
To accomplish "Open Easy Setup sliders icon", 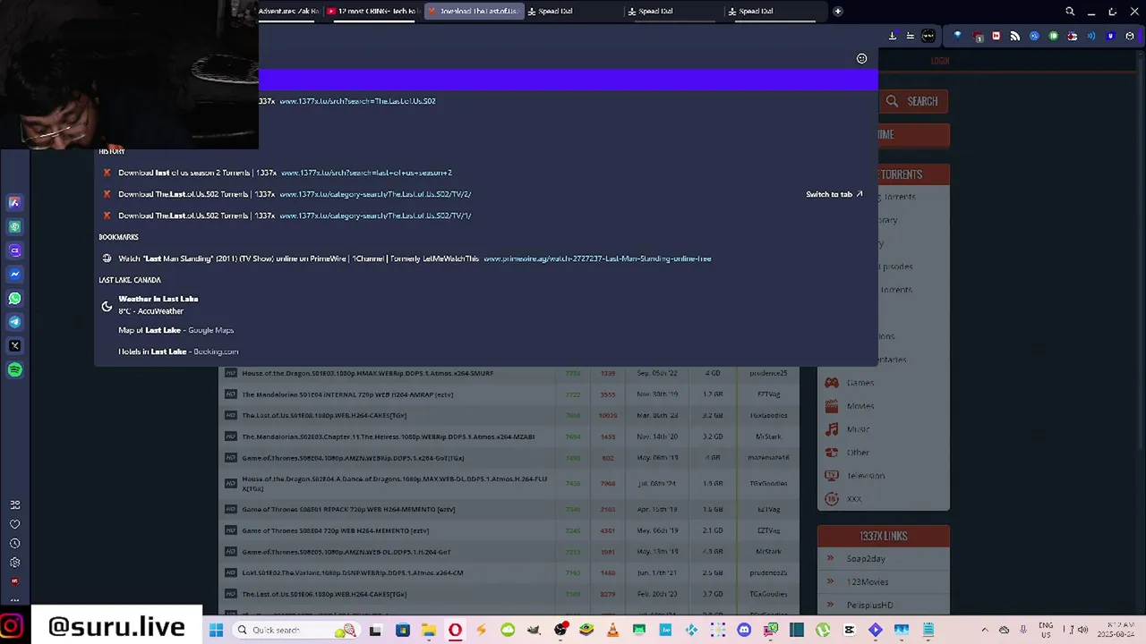I will click(910, 36).
